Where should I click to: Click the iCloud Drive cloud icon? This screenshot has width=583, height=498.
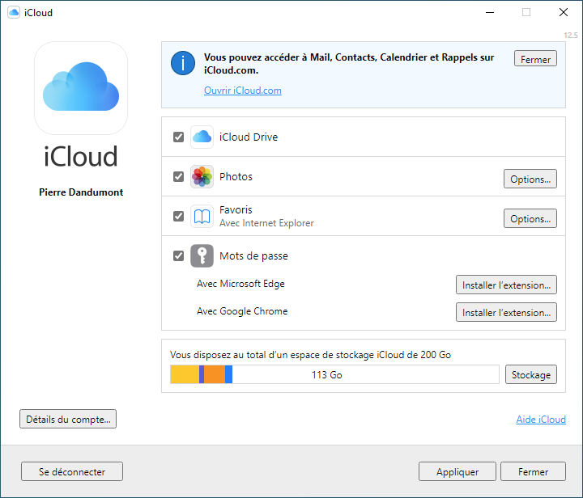(x=202, y=137)
